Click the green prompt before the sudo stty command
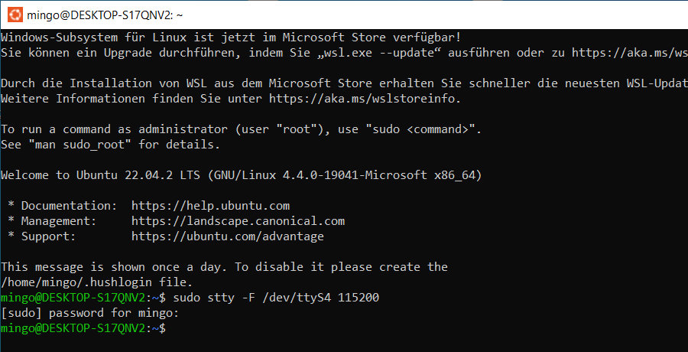Screen dimensions: 688x352 pyautogui.click(x=82, y=298)
